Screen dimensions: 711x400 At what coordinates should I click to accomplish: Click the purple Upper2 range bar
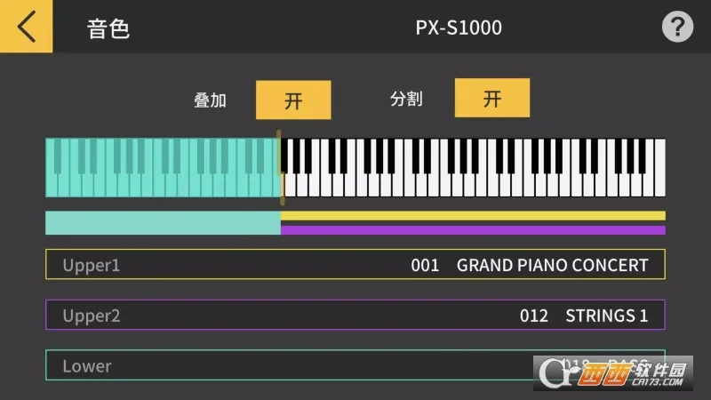[x=473, y=229]
